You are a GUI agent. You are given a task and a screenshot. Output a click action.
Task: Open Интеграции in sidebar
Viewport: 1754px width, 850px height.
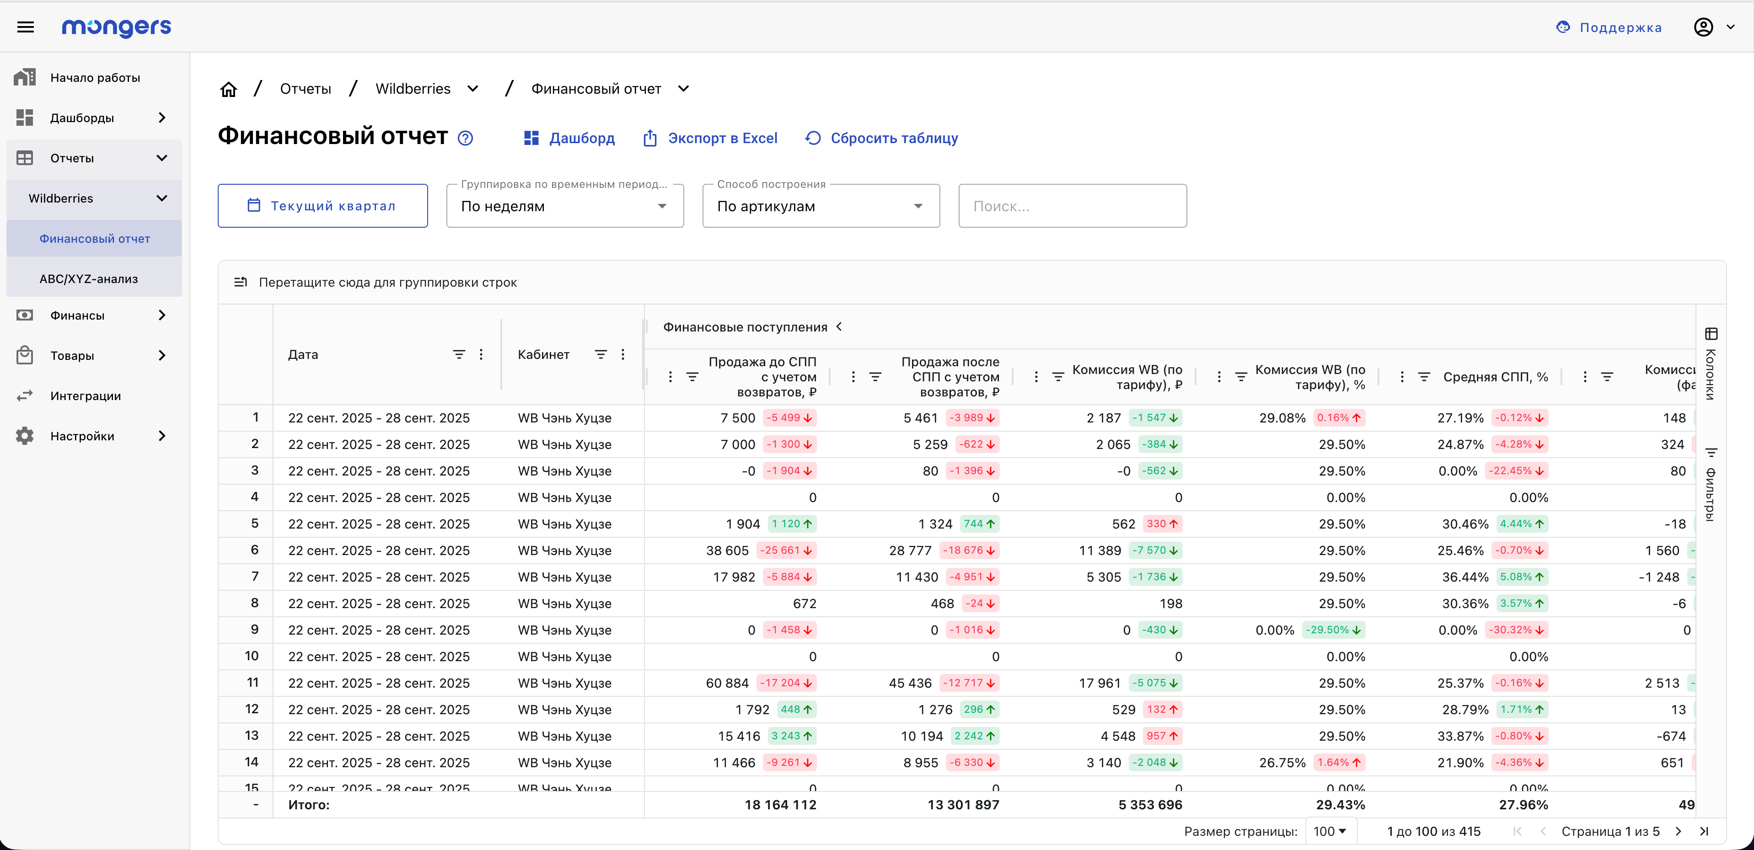click(x=85, y=396)
